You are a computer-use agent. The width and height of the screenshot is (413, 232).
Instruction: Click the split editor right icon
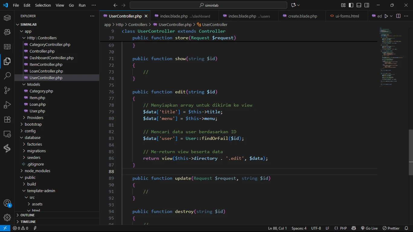(398, 16)
